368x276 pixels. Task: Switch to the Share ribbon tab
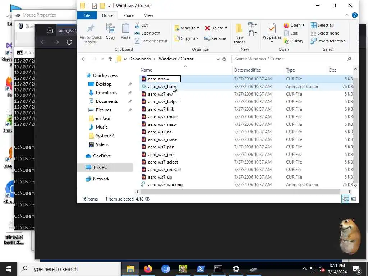[128, 15]
